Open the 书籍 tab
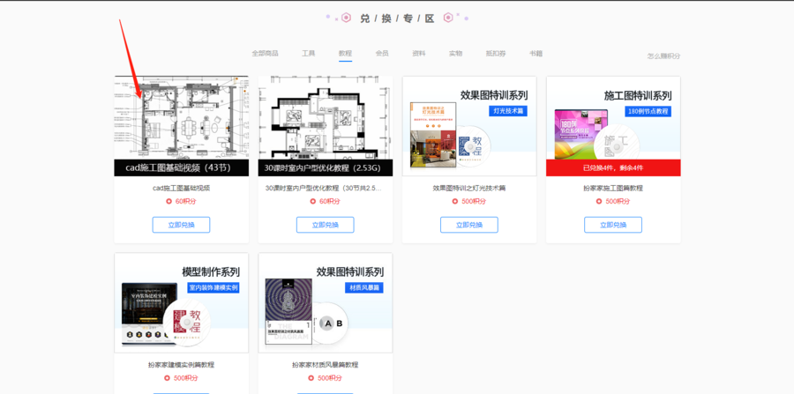This screenshot has width=794, height=394. pyautogui.click(x=536, y=53)
